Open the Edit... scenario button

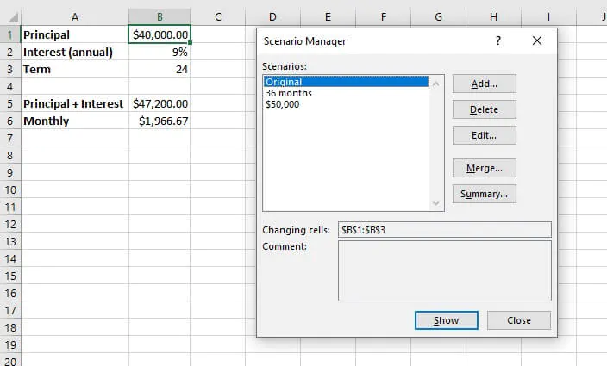[485, 135]
